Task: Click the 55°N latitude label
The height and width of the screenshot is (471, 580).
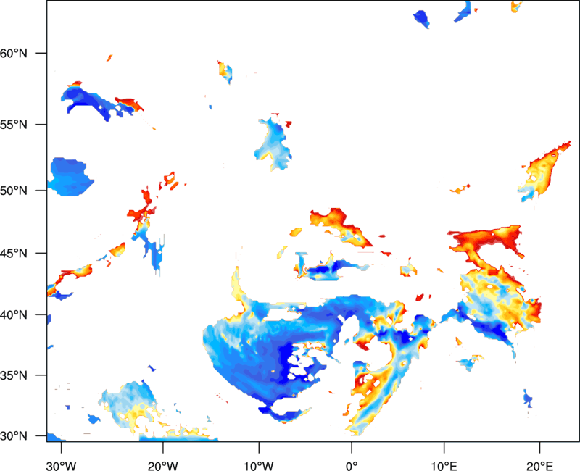Action: (14, 124)
